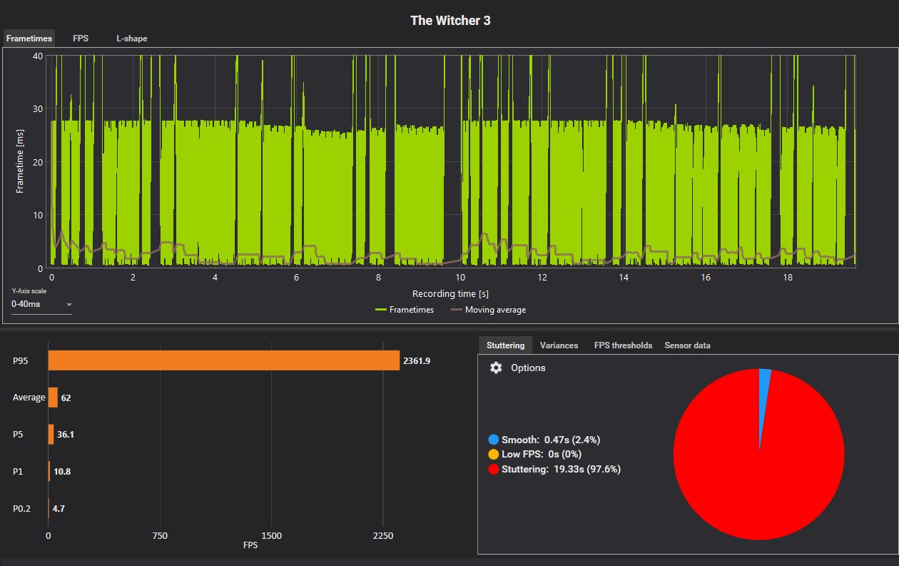Click the Options label text

tap(528, 368)
